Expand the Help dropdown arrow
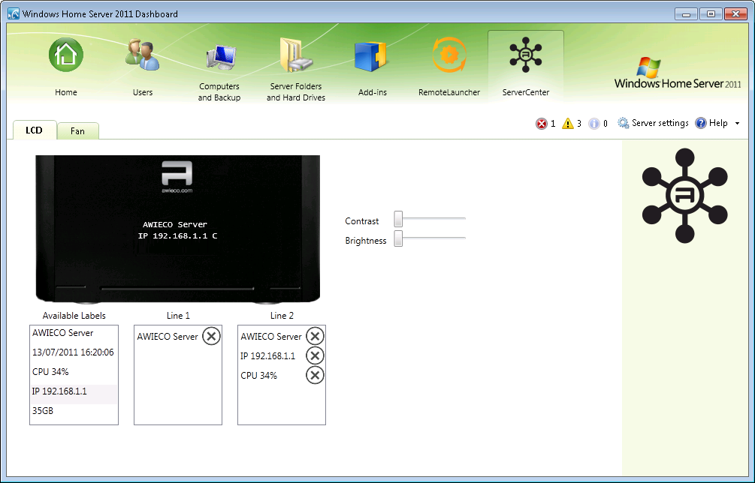755x483 pixels. click(x=737, y=124)
